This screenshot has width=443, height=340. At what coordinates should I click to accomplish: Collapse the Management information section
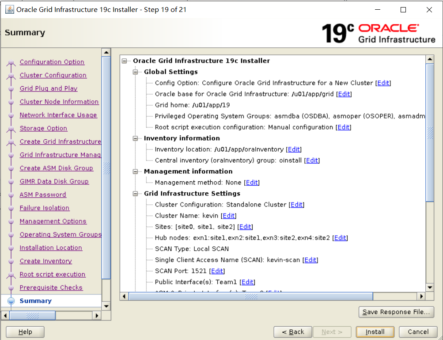click(x=135, y=172)
